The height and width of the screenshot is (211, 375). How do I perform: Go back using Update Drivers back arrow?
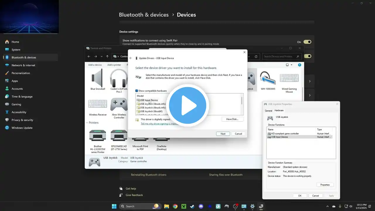pos(131,58)
